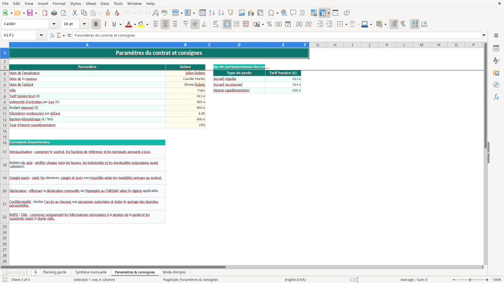The image size is (504, 283).
Task: Insert a chart via toolbar
Action: click(251, 13)
